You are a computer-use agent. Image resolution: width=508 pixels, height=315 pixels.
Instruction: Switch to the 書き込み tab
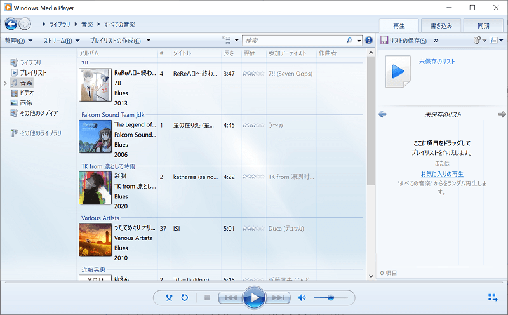441,26
